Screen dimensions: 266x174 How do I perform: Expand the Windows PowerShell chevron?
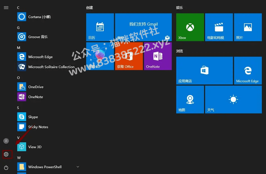[x=78, y=167]
